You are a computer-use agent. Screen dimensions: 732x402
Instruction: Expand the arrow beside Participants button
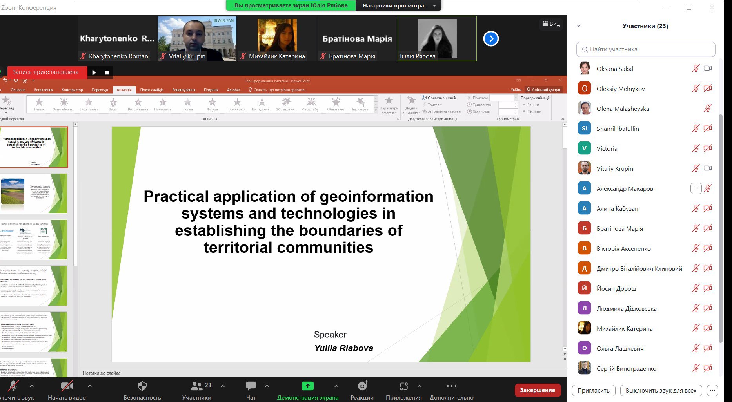223,386
